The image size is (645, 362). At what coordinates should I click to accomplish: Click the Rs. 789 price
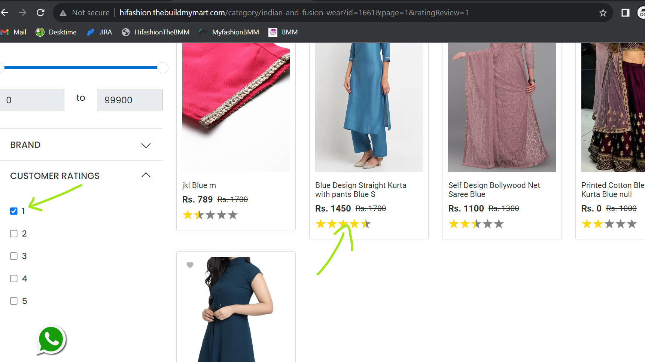(197, 200)
